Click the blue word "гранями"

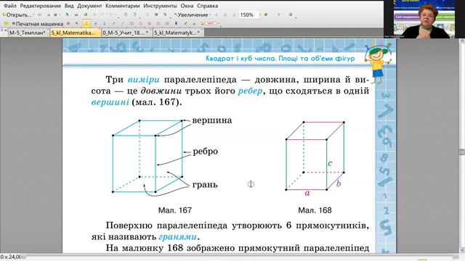point(178,237)
